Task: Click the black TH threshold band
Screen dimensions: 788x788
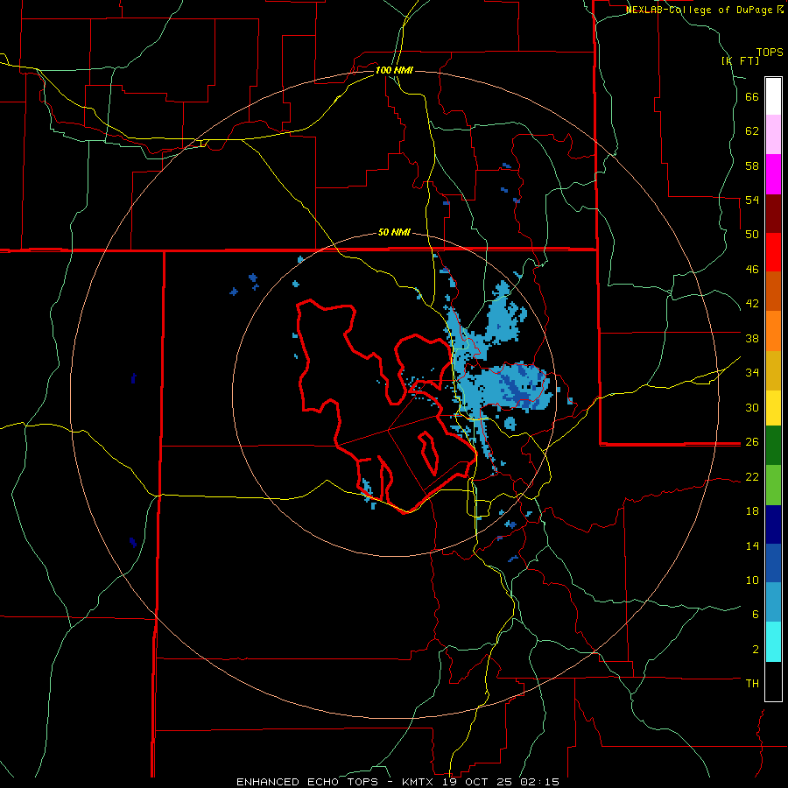Action: (773, 681)
